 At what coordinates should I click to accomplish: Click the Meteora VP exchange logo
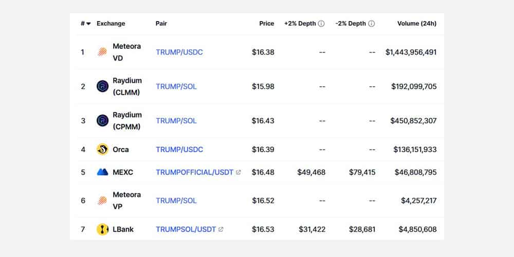[102, 200]
